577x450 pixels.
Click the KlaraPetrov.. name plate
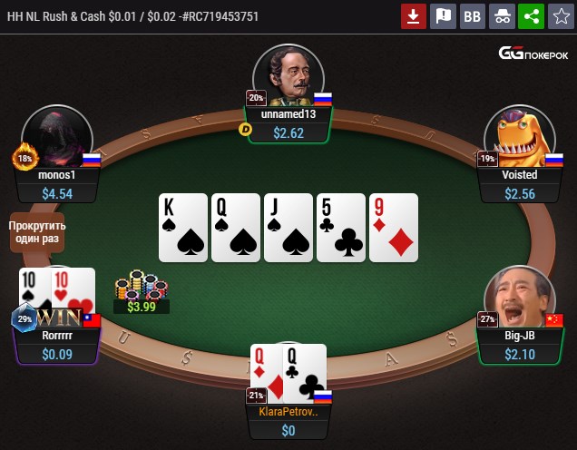coord(288,412)
